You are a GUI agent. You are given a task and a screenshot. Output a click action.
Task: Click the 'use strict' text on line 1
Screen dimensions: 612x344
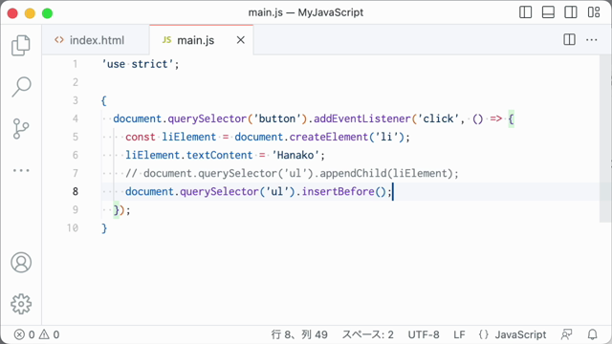[137, 64]
